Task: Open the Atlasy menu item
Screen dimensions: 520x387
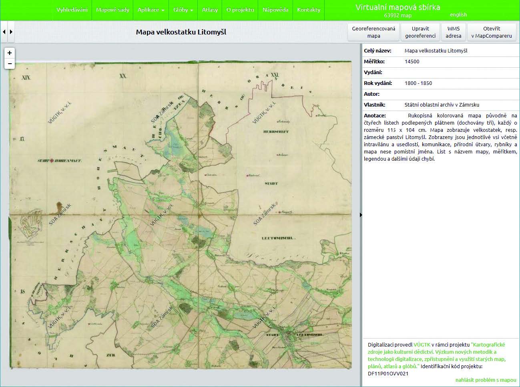Action: pyautogui.click(x=210, y=10)
